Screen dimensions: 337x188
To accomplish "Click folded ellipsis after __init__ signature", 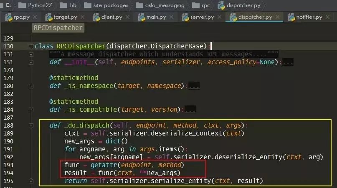I will (x=288, y=62).
